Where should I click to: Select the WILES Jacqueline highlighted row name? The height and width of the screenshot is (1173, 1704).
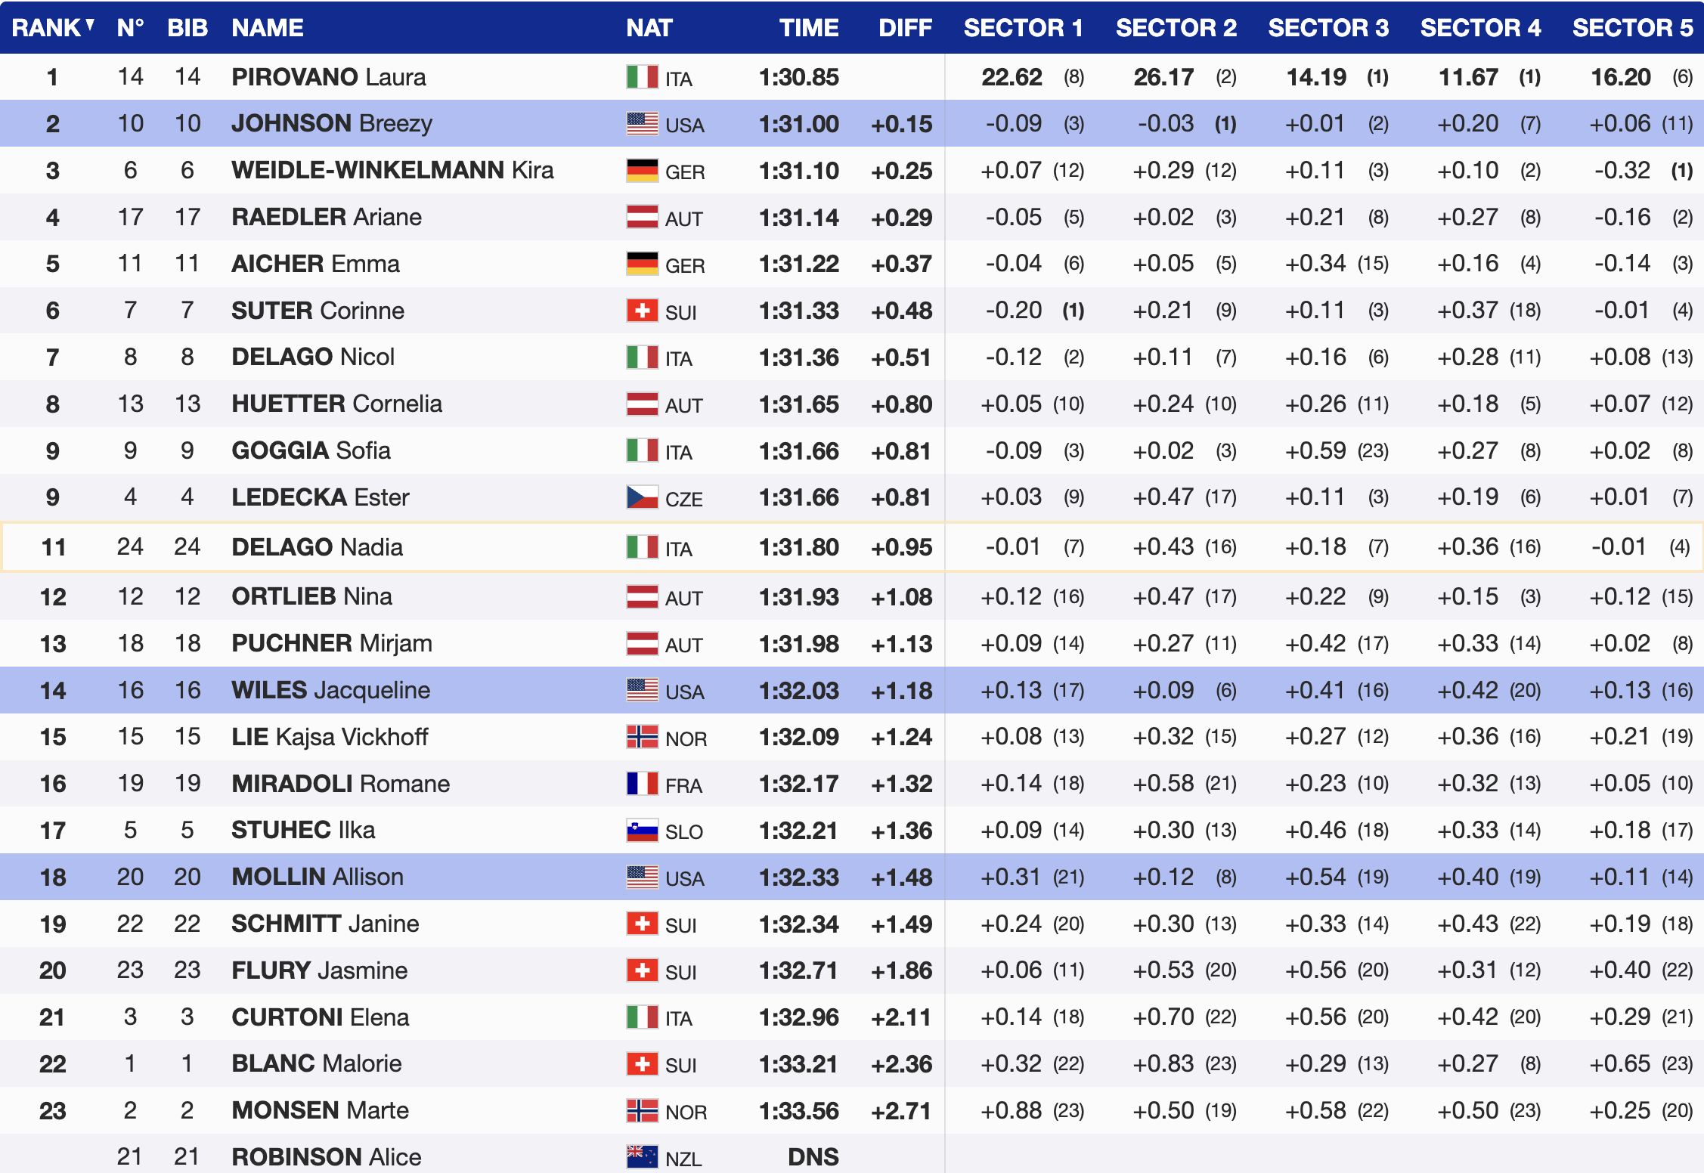click(x=330, y=690)
